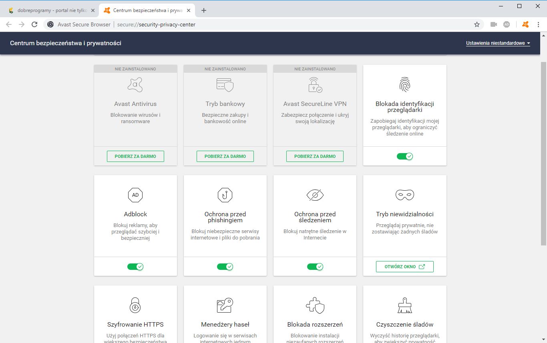Image resolution: width=547 pixels, height=343 pixels.
Task: Toggle the Adblock switch
Action: point(135,267)
